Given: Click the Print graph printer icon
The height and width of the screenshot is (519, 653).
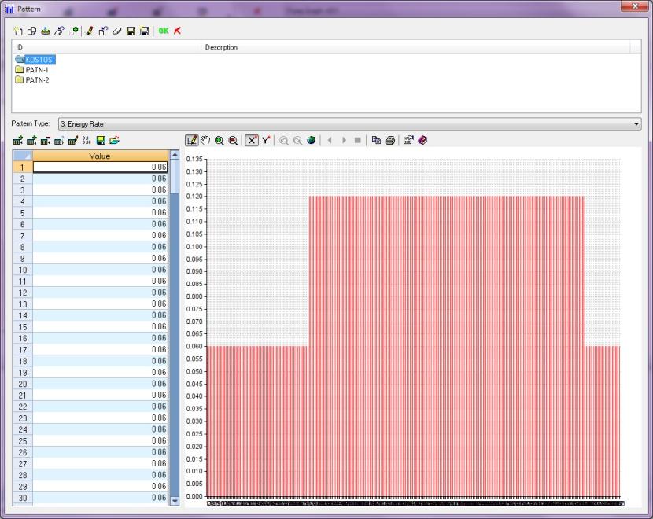Looking at the screenshot, I should (389, 140).
